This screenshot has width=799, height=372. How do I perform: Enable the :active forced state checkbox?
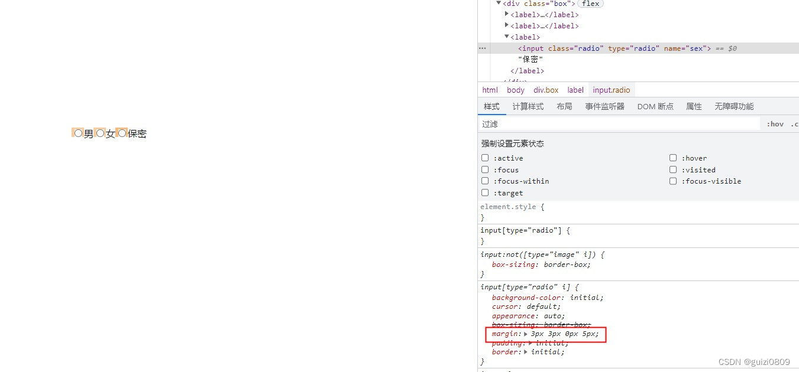click(x=485, y=158)
